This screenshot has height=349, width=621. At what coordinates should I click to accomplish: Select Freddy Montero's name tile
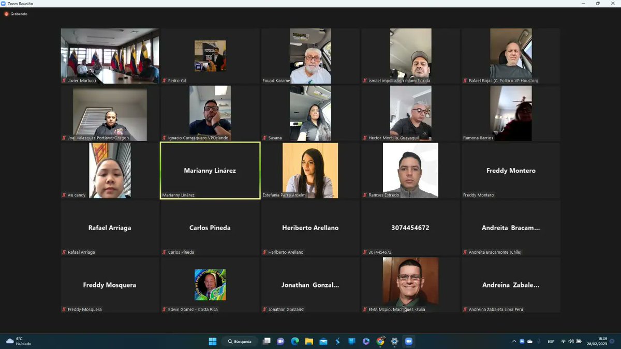point(511,171)
